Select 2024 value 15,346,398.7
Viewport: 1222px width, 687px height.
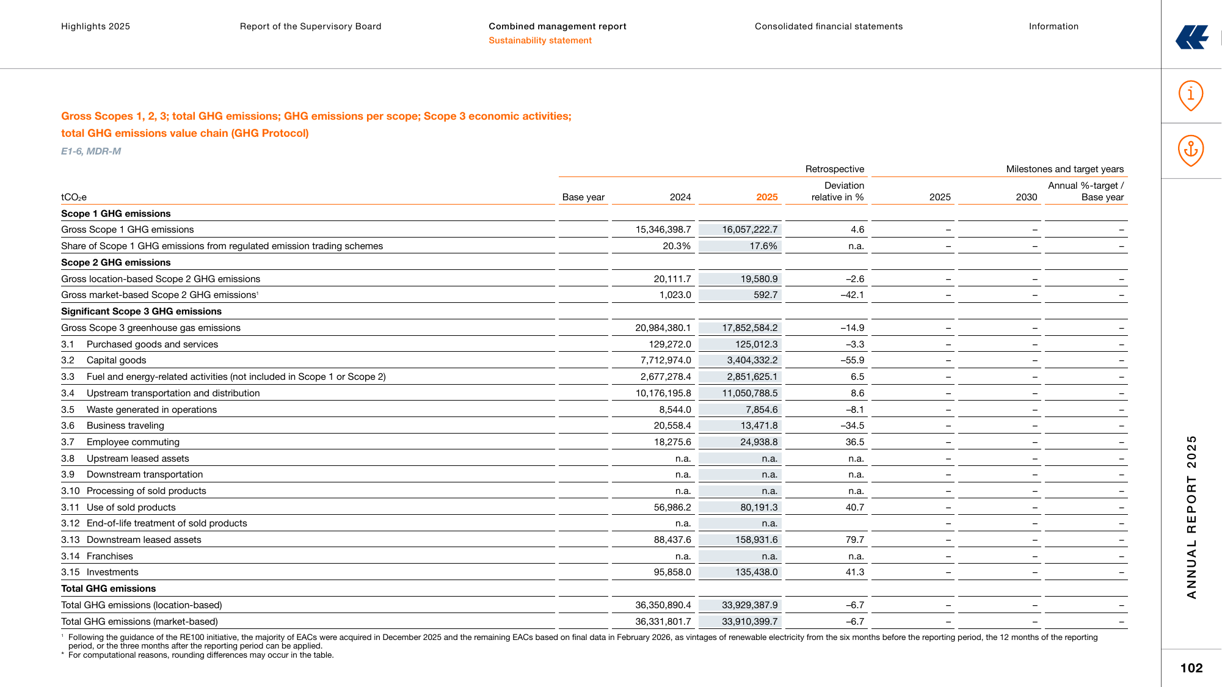click(x=663, y=230)
